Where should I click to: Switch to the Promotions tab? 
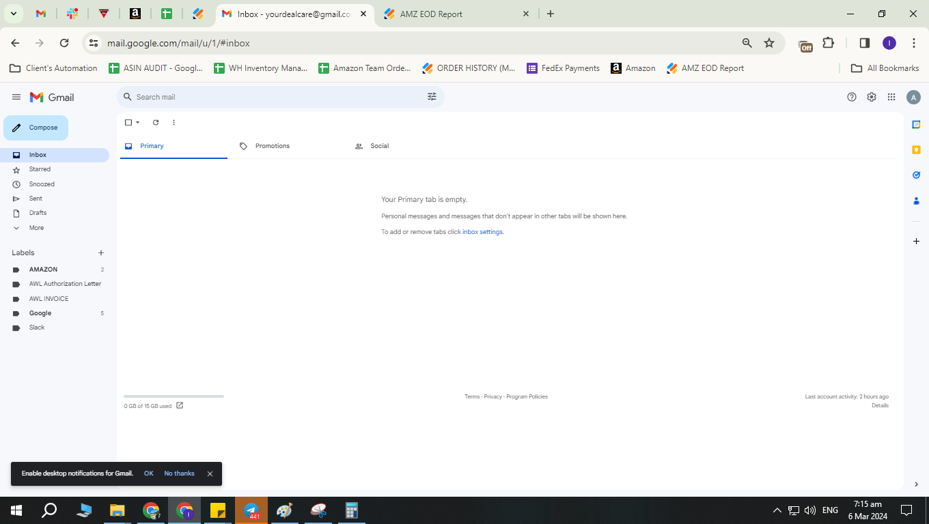coord(289,146)
